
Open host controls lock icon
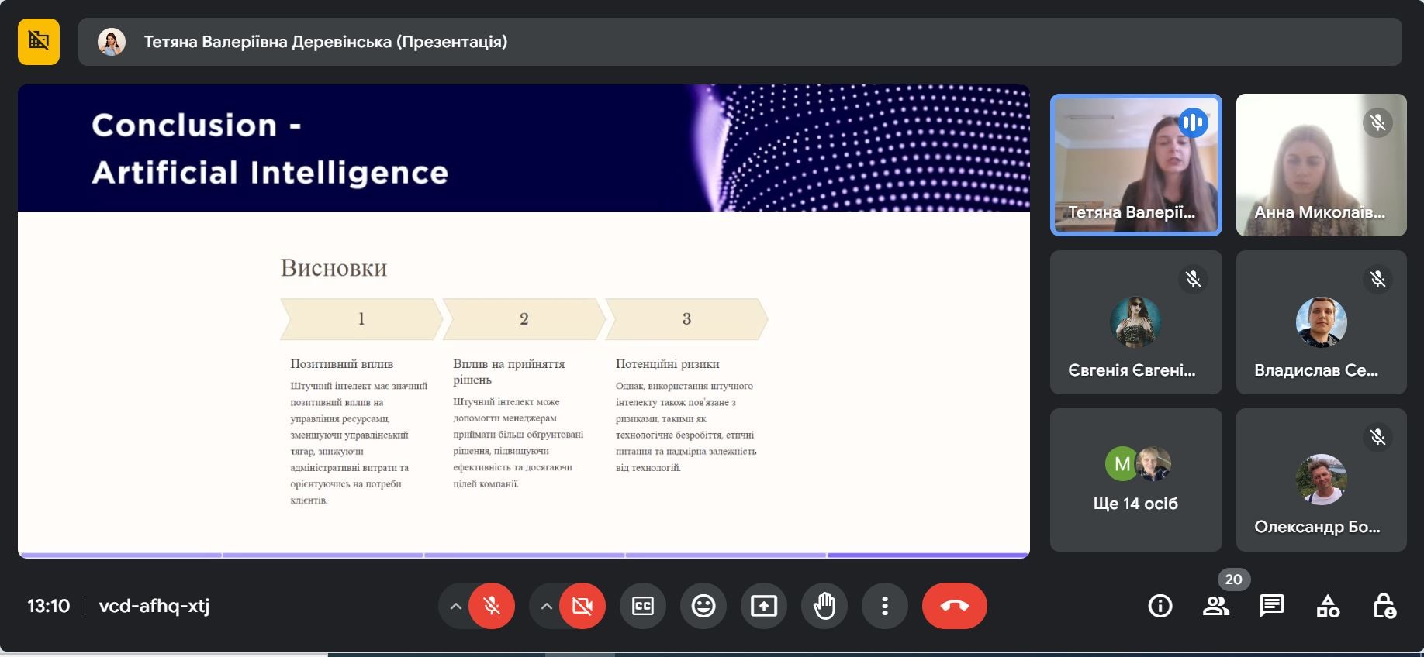click(1384, 606)
